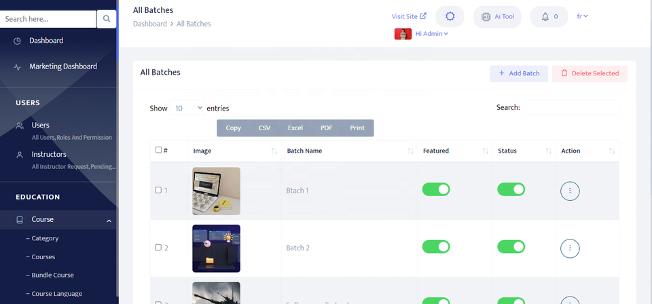Image resolution: width=652 pixels, height=304 pixels.
Task: Sort by Action column arrows
Action: tap(612, 151)
